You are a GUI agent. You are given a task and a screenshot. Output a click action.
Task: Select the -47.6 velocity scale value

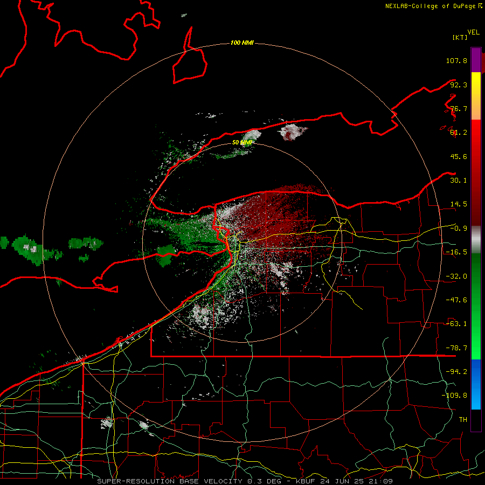[x=456, y=300]
